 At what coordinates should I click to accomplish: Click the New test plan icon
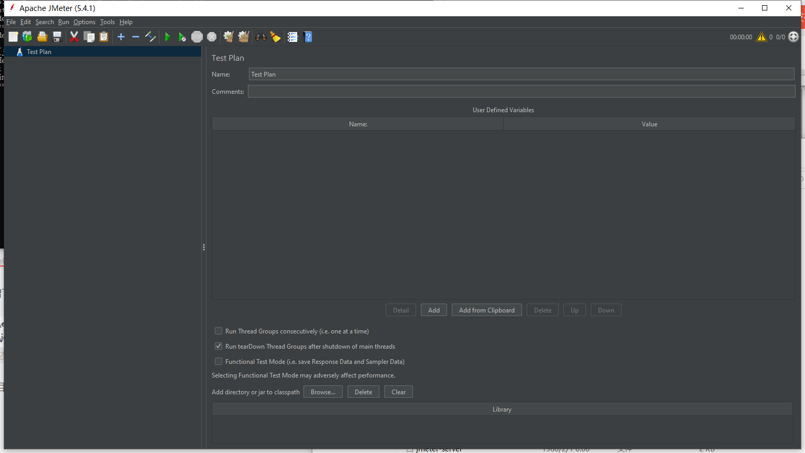13,37
